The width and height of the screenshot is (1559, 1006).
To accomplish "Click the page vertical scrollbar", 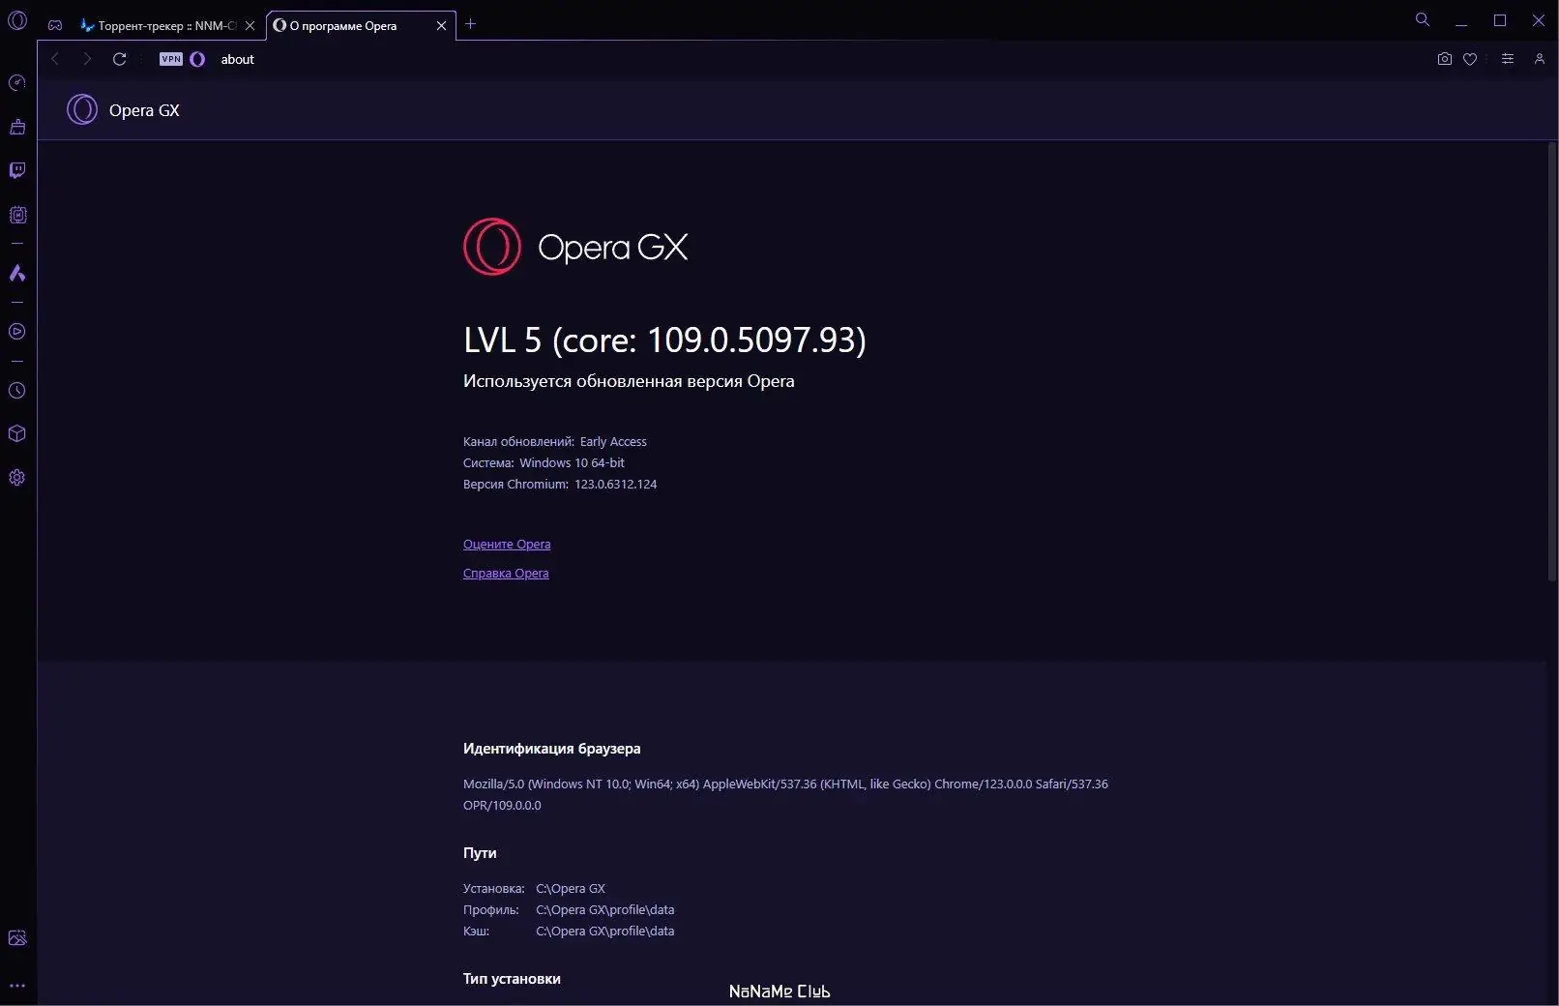I will [1552, 362].
